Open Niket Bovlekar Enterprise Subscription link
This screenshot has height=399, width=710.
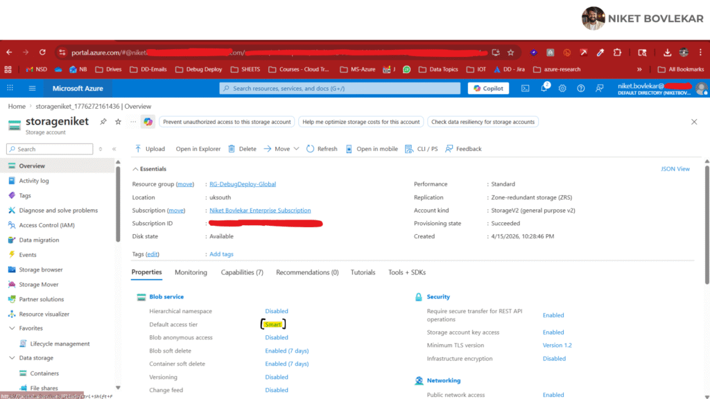[x=260, y=211]
